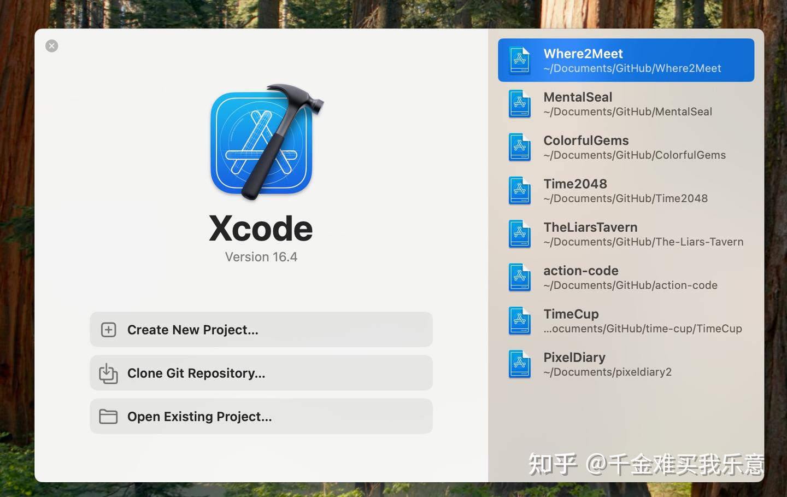Select the action-code recent project name
Viewport: 787px width, 497px height.
coord(581,271)
